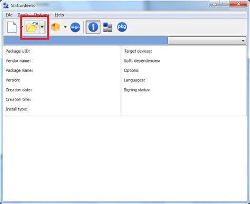
Task: Minimize the SISContents window
Action: point(214,4)
